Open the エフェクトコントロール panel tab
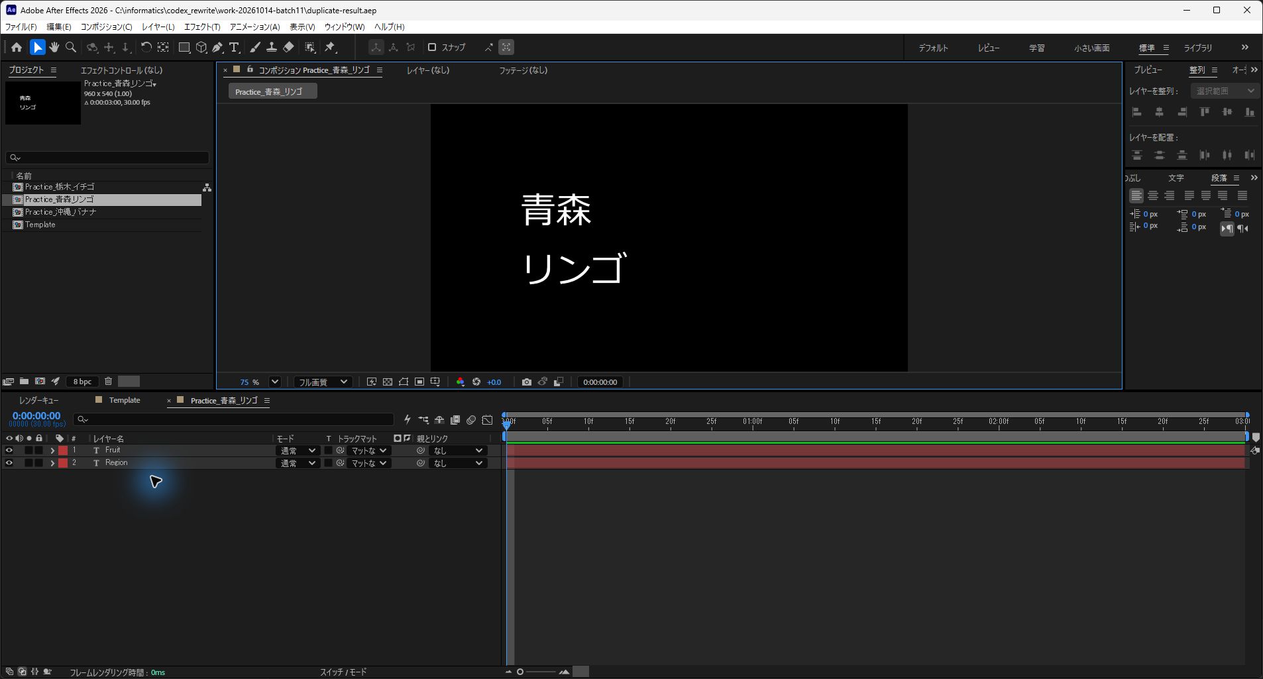Image resolution: width=1263 pixels, height=679 pixels. (121, 70)
